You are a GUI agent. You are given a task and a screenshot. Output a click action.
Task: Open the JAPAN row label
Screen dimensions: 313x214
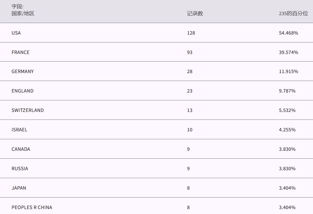coord(19,188)
